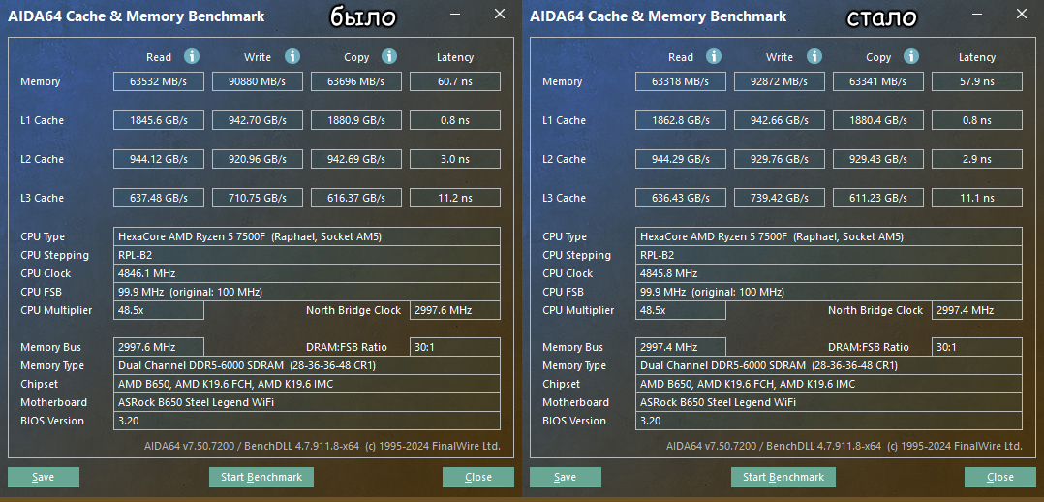Select L2 Cache copy 942.69 GB/s
This screenshot has height=502, width=1044.
356,159
